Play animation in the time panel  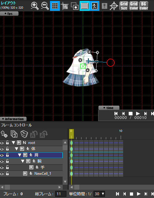click(138, 114)
